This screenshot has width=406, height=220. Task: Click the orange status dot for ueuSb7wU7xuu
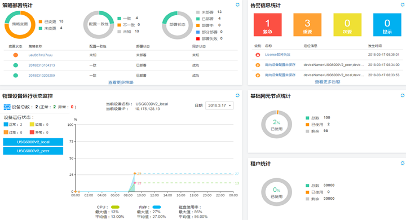point(16,55)
